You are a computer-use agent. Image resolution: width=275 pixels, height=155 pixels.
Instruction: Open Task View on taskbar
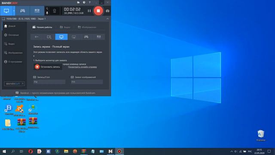click(21, 151)
